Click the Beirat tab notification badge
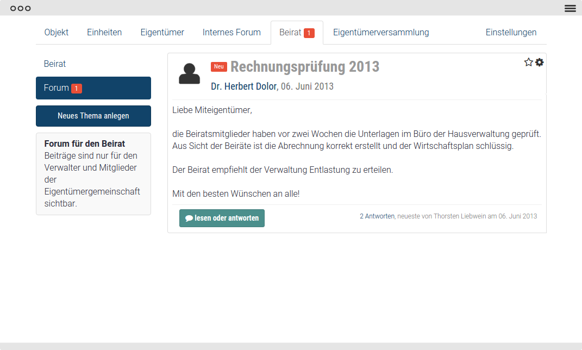 point(309,33)
